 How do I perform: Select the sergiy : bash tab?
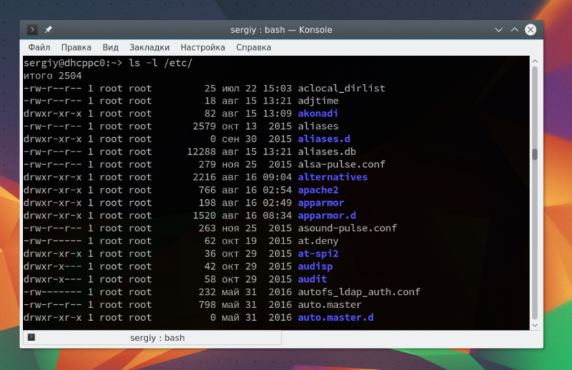(x=152, y=338)
